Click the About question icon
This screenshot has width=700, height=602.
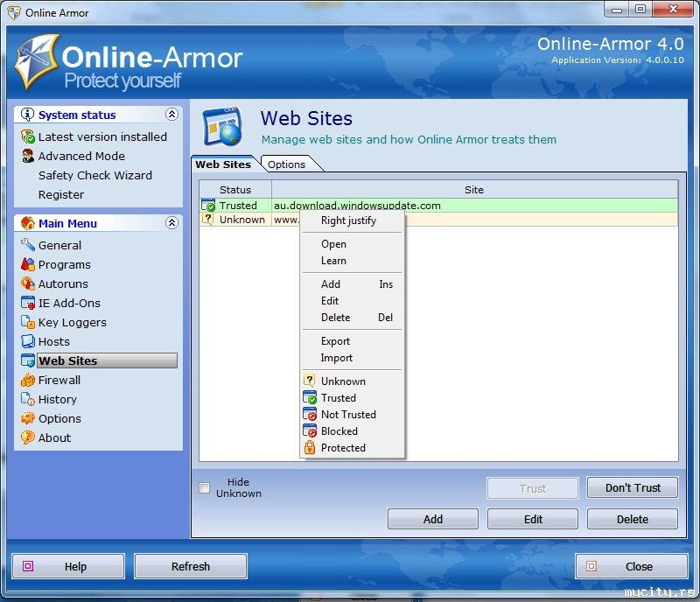(x=28, y=437)
